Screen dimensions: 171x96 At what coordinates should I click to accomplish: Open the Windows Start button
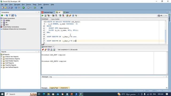2,94
